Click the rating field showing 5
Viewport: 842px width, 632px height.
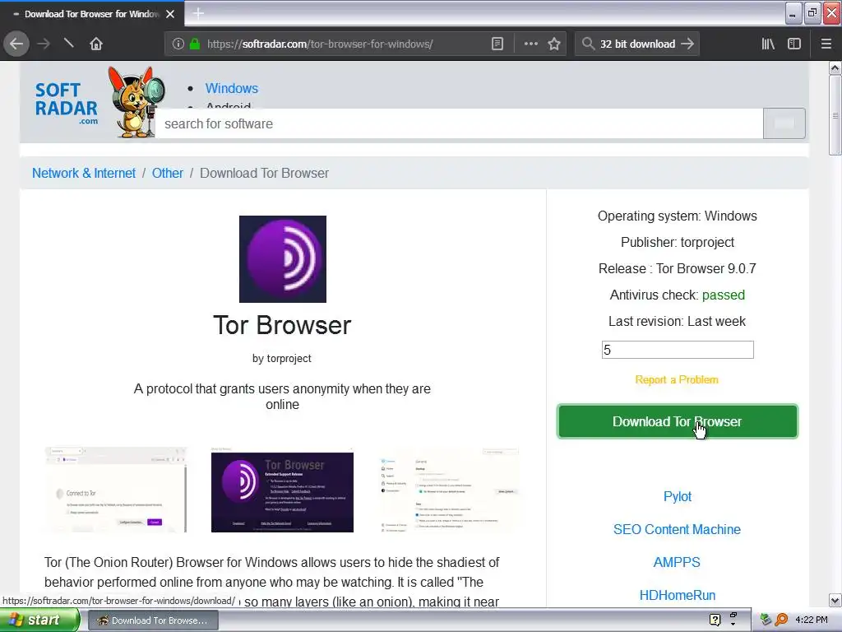tap(678, 350)
